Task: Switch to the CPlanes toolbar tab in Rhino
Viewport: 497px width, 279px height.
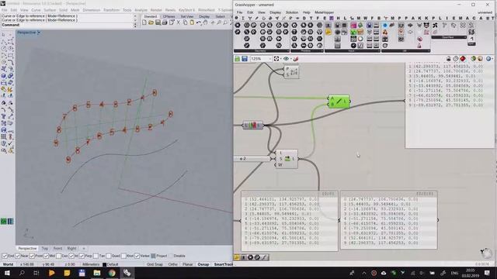Action: click(169, 16)
